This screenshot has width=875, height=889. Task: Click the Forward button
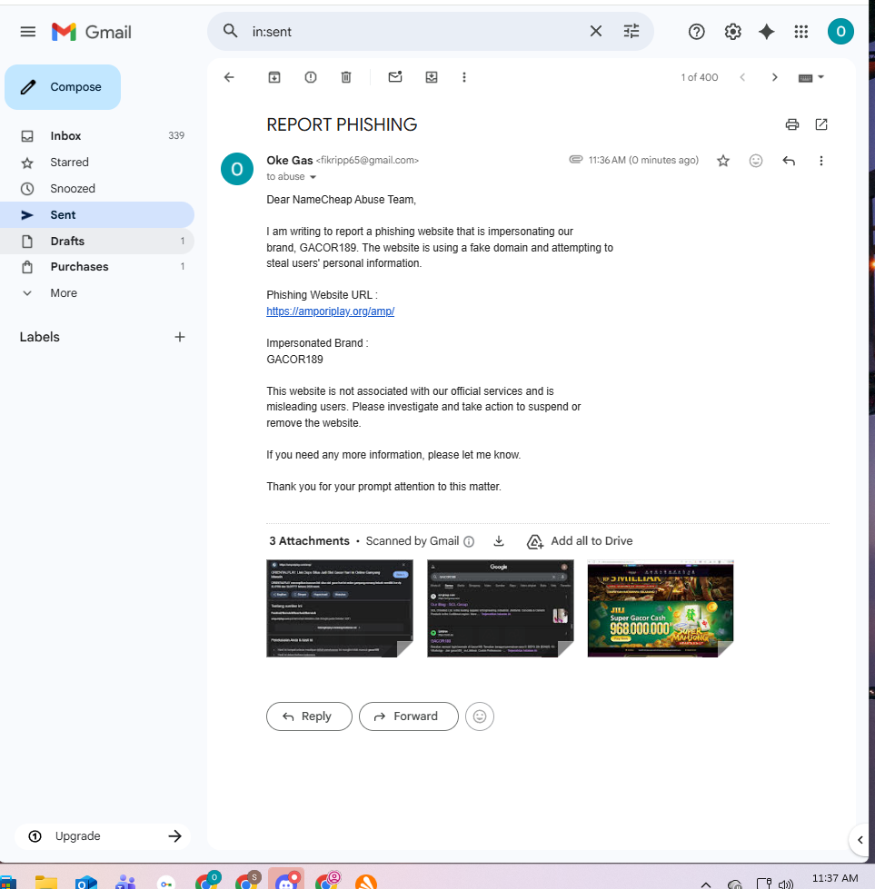(409, 716)
